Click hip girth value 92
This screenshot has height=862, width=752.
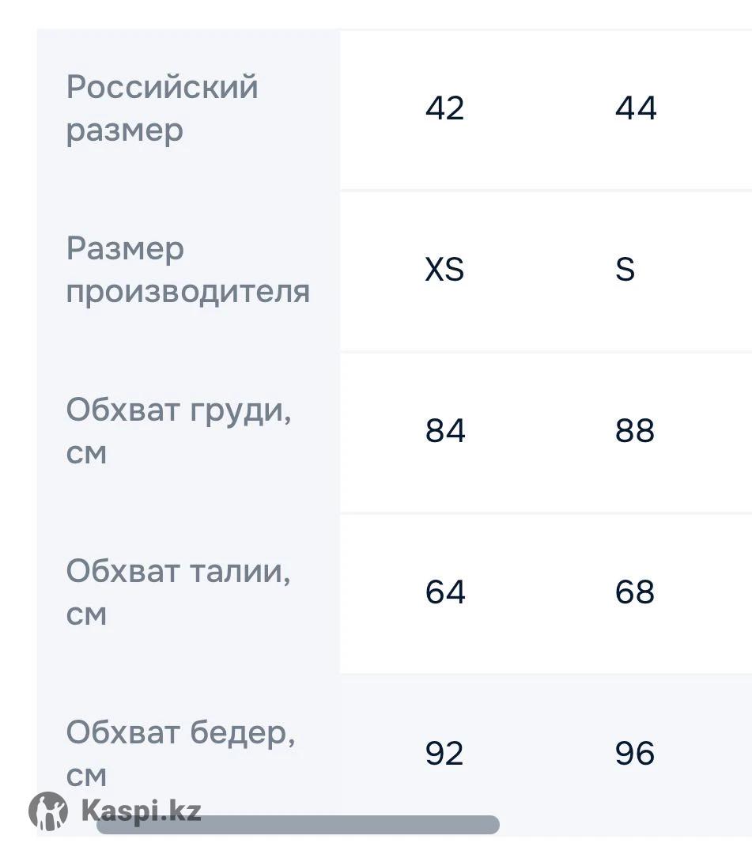point(444,754)
